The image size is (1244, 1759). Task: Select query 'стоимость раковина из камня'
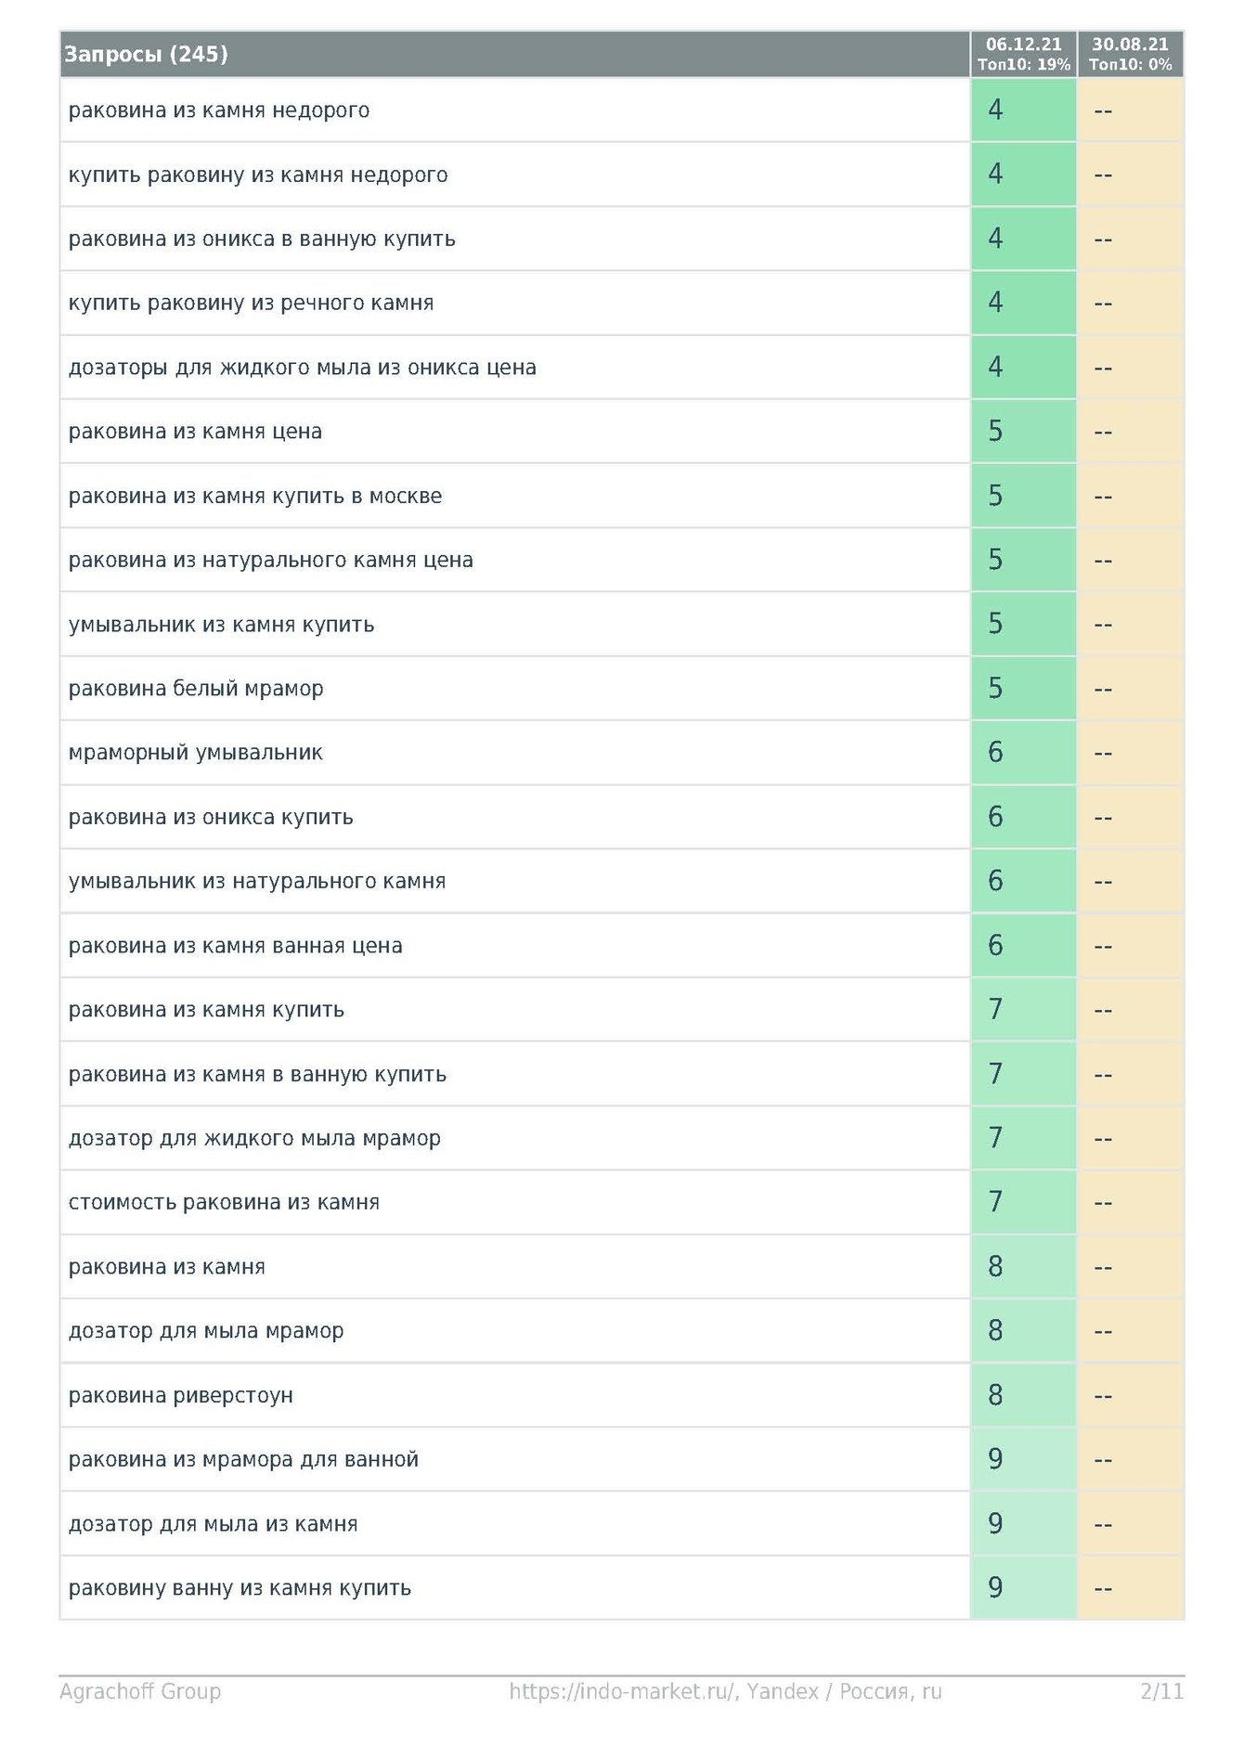click(224, 1202)
